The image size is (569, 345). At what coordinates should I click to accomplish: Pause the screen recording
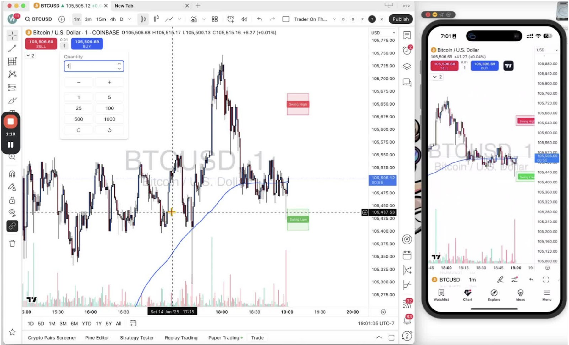click(x=10, y=145)
